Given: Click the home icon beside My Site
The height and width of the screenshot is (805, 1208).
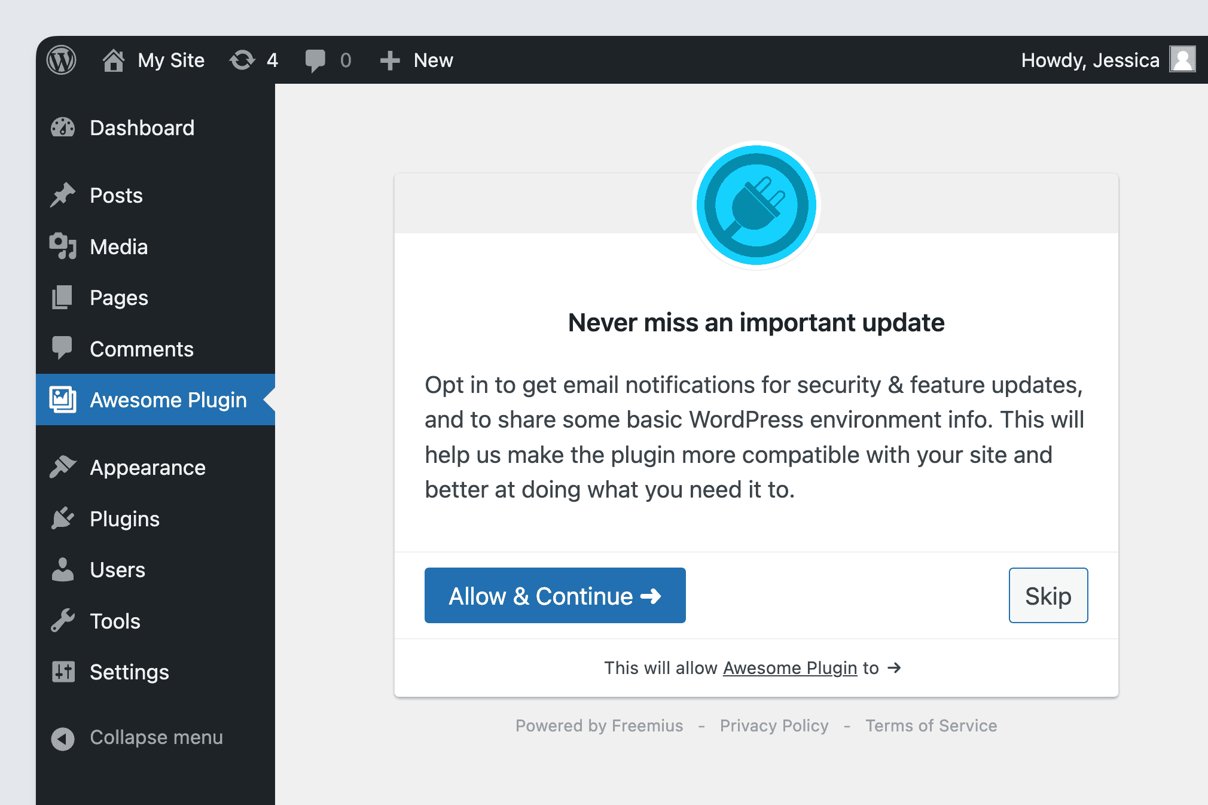Looking at the screenshot, I should [x=113, y=60].
